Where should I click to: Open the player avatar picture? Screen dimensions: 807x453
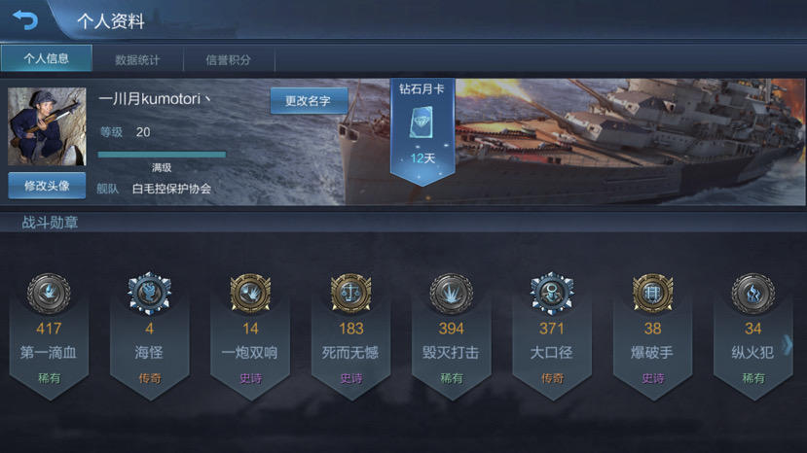(47, 126)
